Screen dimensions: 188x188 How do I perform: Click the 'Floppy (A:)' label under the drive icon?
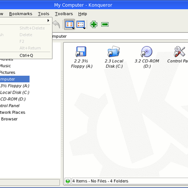[x=82, y=66]
